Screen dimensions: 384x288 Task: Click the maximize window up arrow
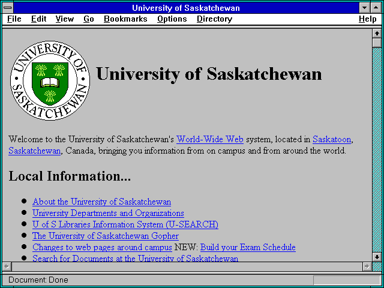tap(376, 8)
